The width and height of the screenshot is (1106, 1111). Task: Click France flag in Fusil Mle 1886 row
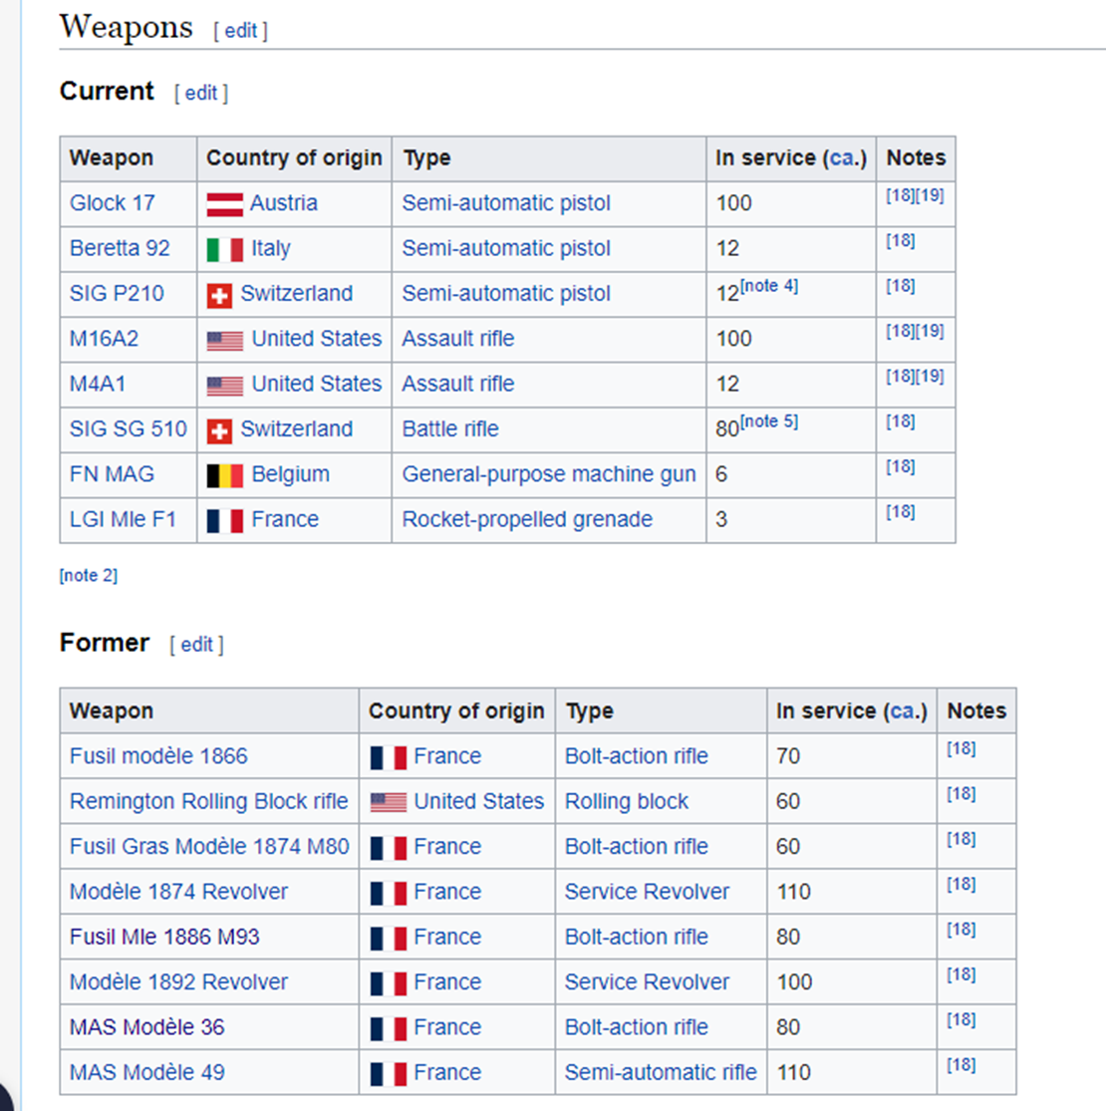[x=389, y=939]
